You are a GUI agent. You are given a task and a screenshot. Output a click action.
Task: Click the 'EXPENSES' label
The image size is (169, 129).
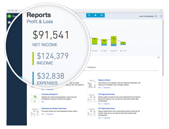coord(47,83)
